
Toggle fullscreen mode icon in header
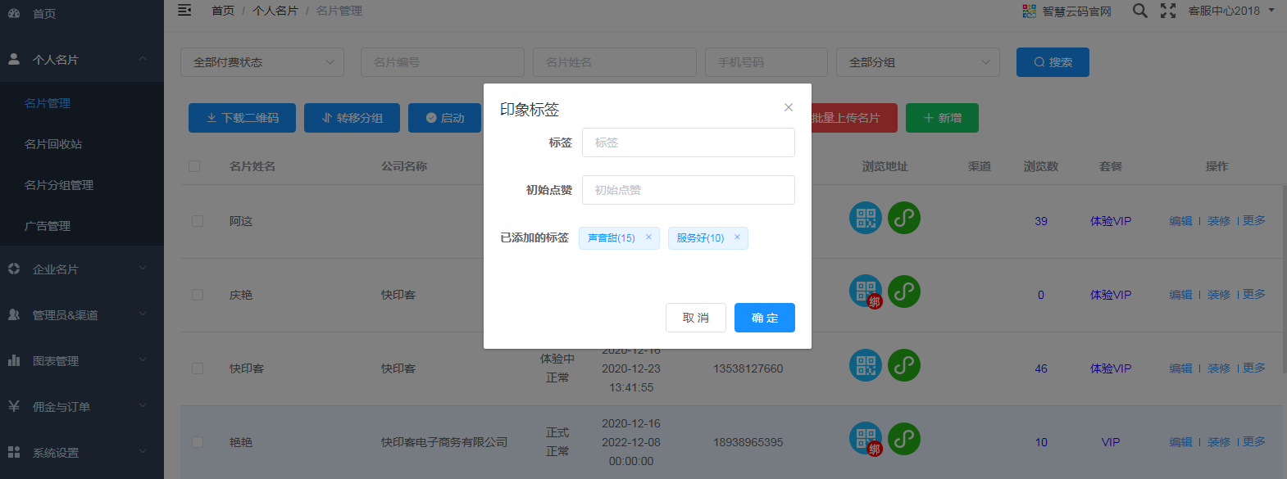(1168, 11)
